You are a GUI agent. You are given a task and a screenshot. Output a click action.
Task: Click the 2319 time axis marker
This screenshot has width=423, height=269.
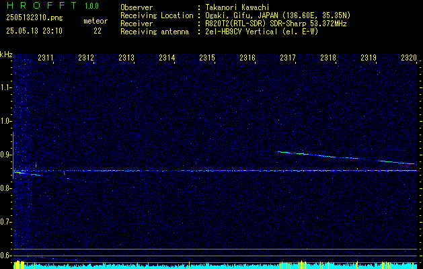(x=369, y=58)
